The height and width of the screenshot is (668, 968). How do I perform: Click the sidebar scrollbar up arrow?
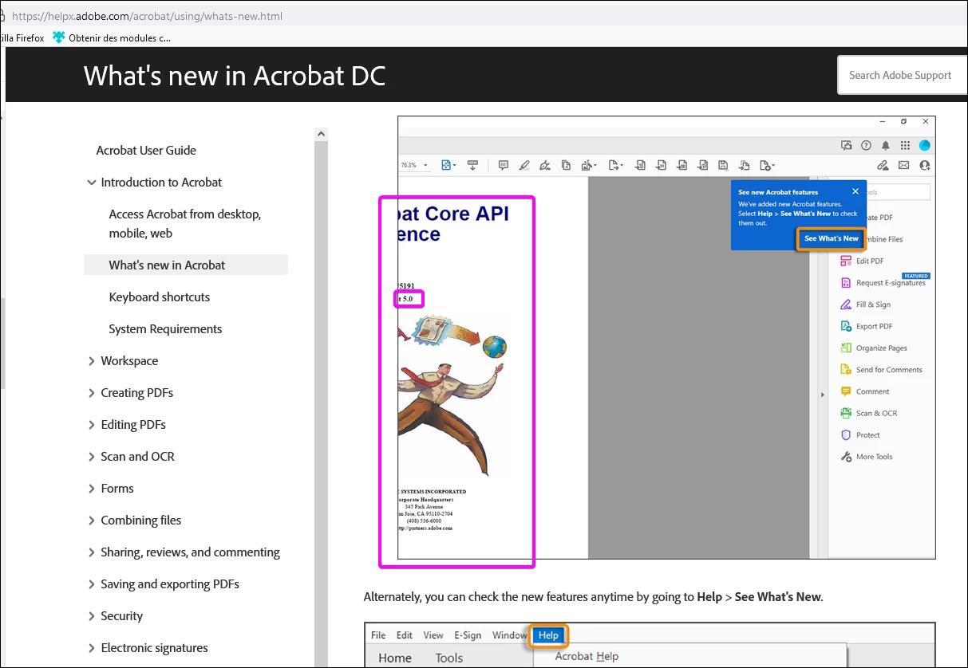click(321, 134)
